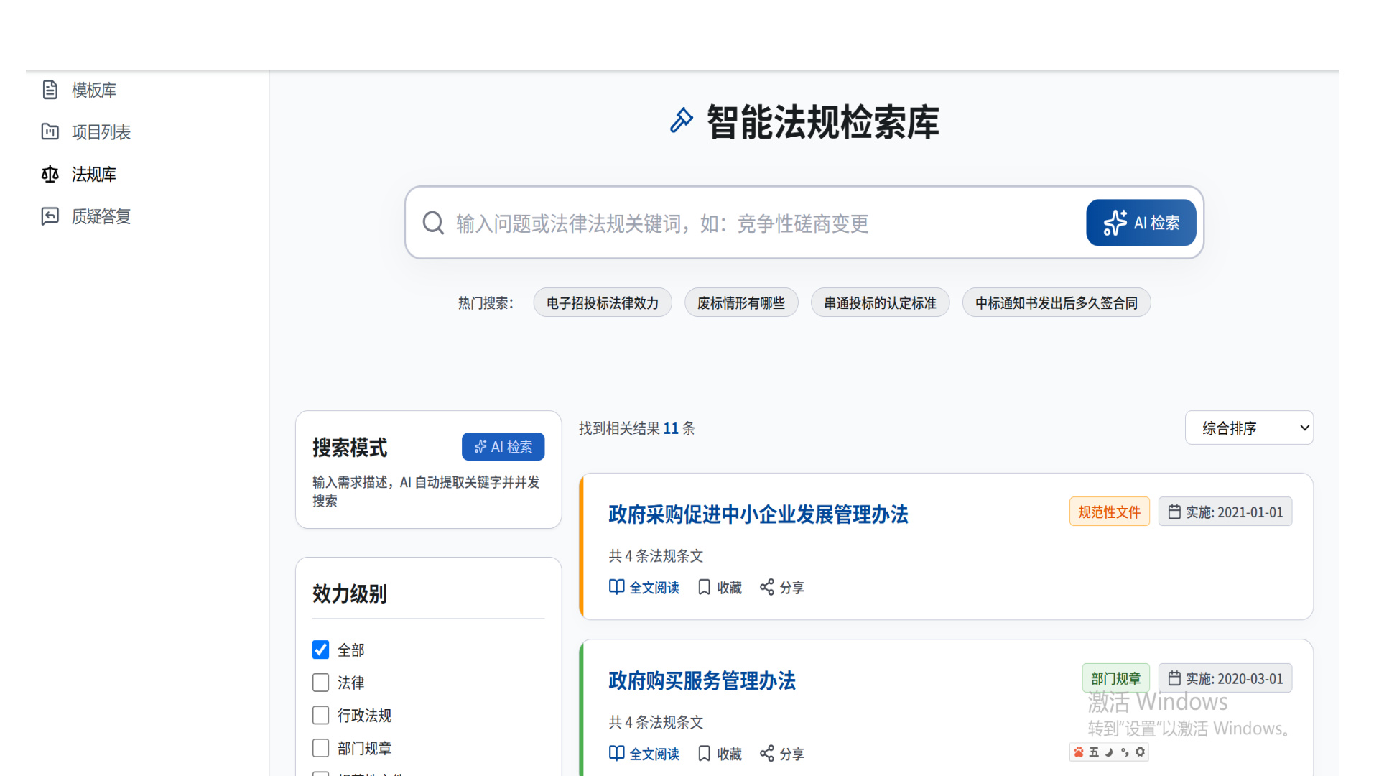
Task: Click the share icon in 政府购买服务管理办法 card
Action: click(x=767, y=753)
